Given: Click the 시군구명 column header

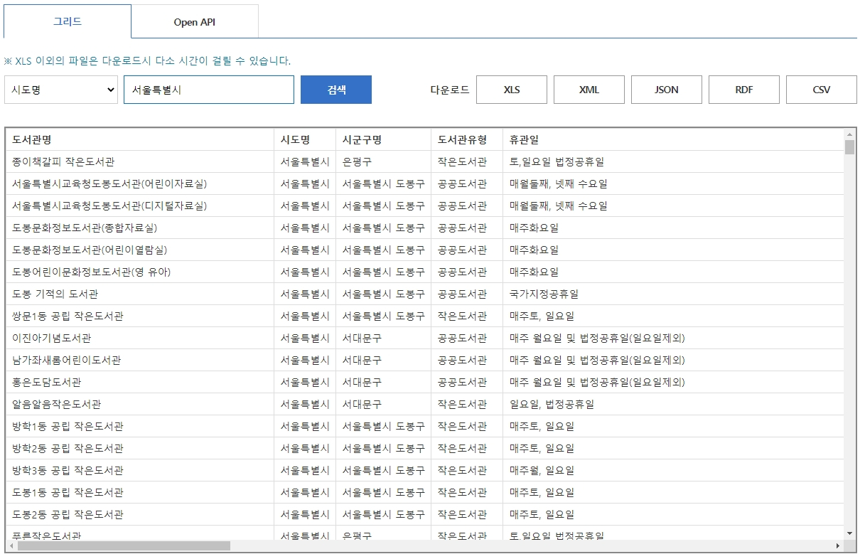Looking at the screenshot, I should (383, 140).
